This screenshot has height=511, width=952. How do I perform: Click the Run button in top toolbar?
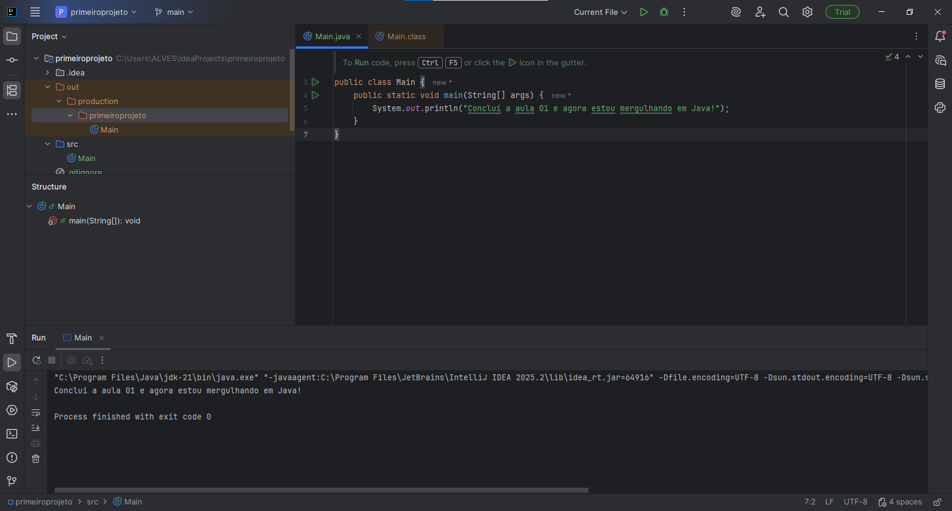point(644,12)
